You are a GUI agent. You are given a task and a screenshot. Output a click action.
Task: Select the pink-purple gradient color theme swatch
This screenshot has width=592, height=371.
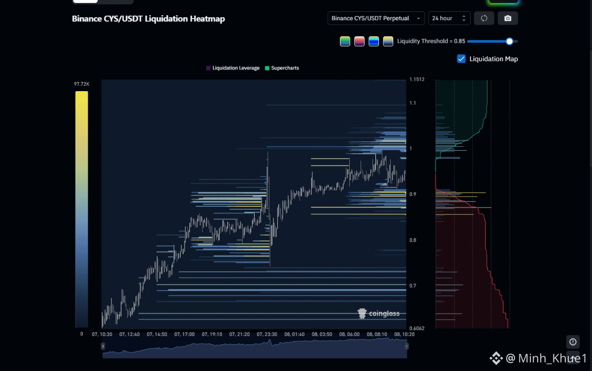point(359,41)
